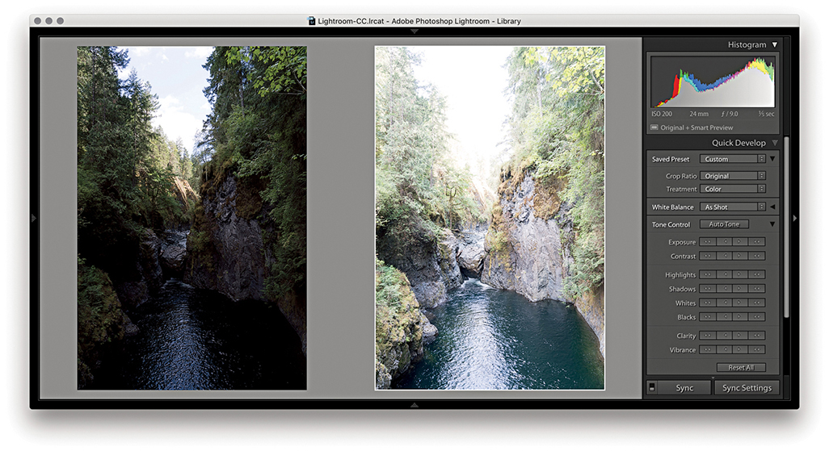The width and height of the screenshot is (829, 451).
Task: Decrease Highlights by a small step
Action: click(724, 274)
